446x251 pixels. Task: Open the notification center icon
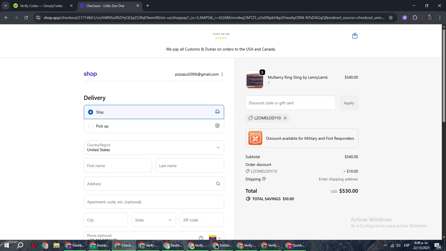click(438, 246)
